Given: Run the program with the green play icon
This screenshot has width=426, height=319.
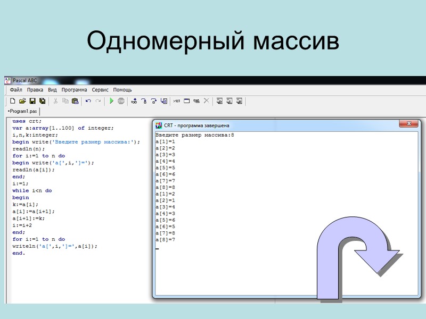Looking at the screenshot, I should [110, 100].
